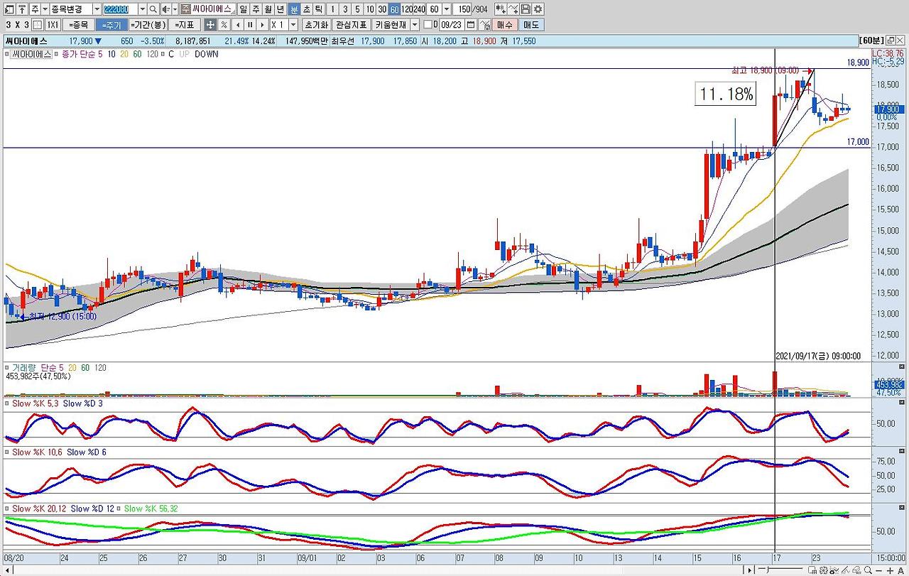
Task: Toggle the =종목 sync button
Action: (78, 25)
